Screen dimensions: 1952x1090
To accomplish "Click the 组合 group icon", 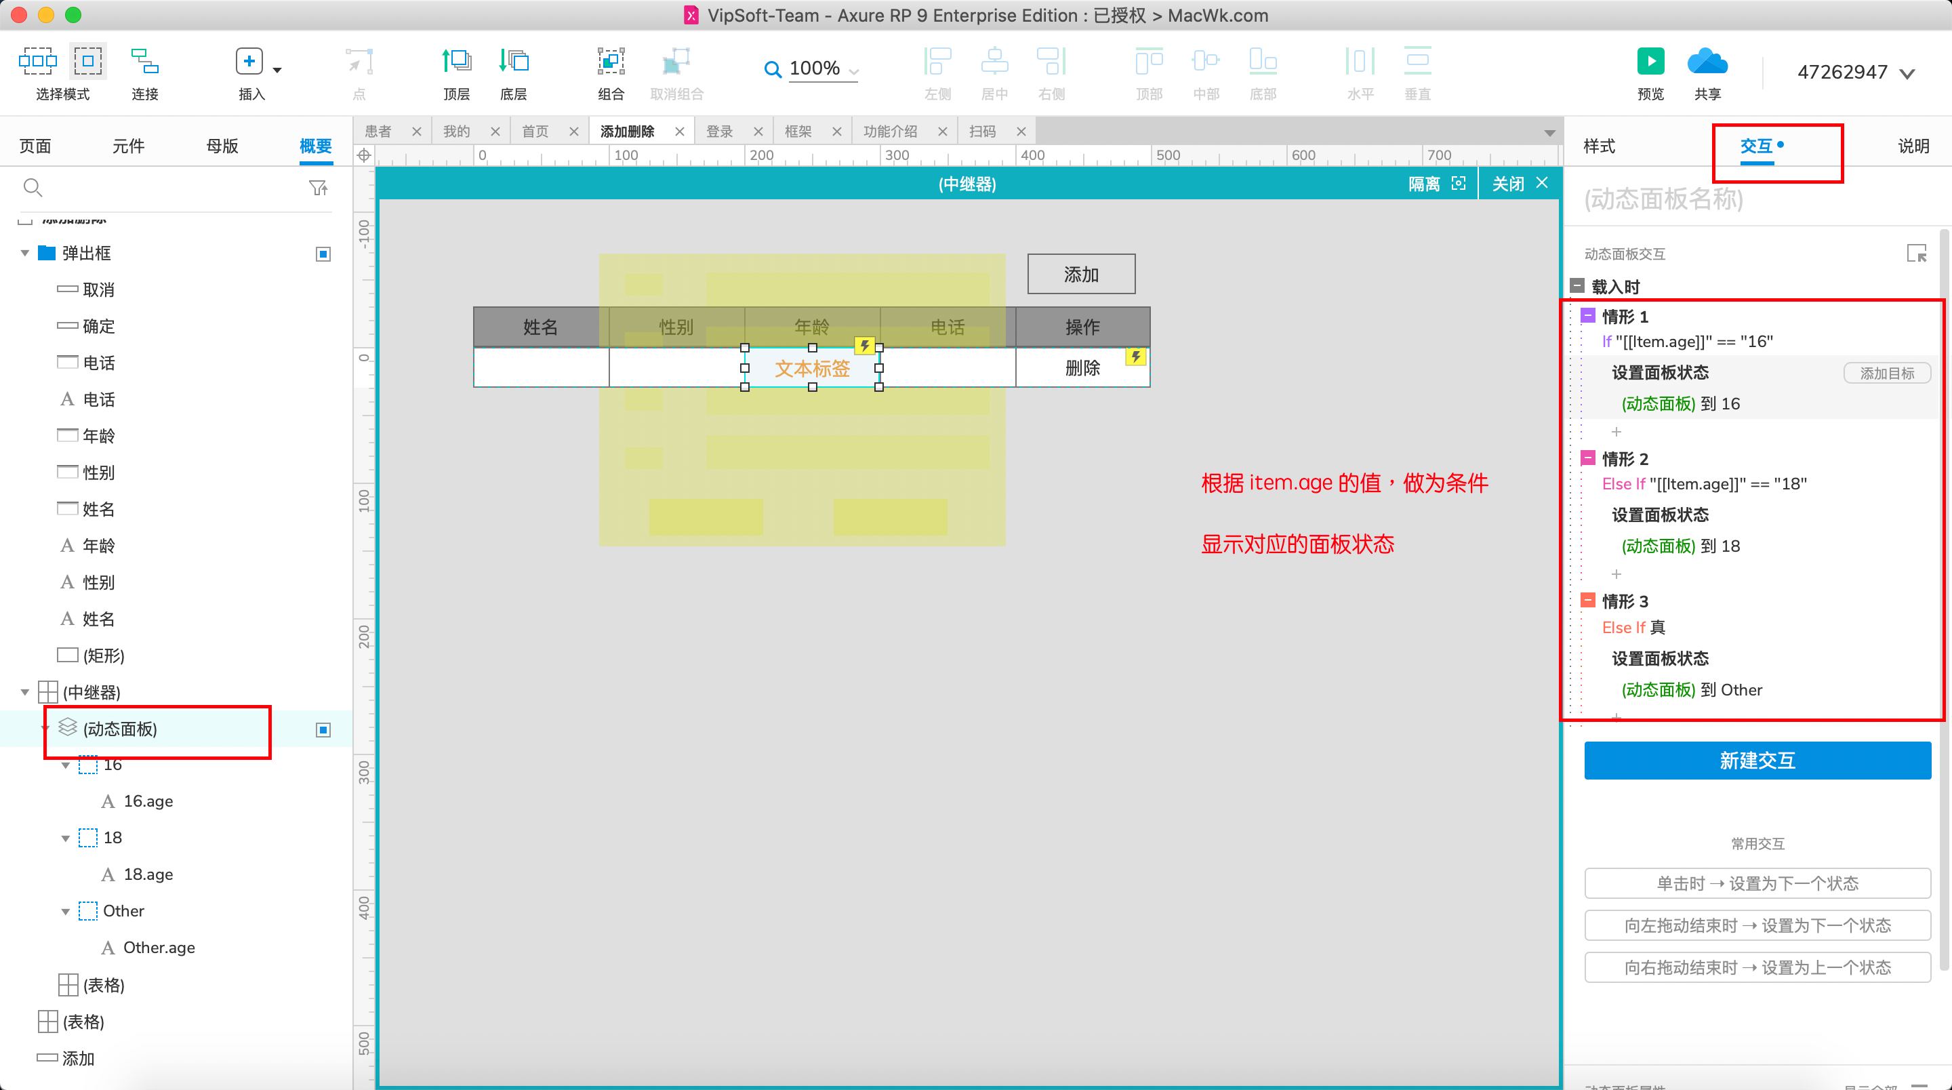I will pyautogui.click(x=611, y=62).
